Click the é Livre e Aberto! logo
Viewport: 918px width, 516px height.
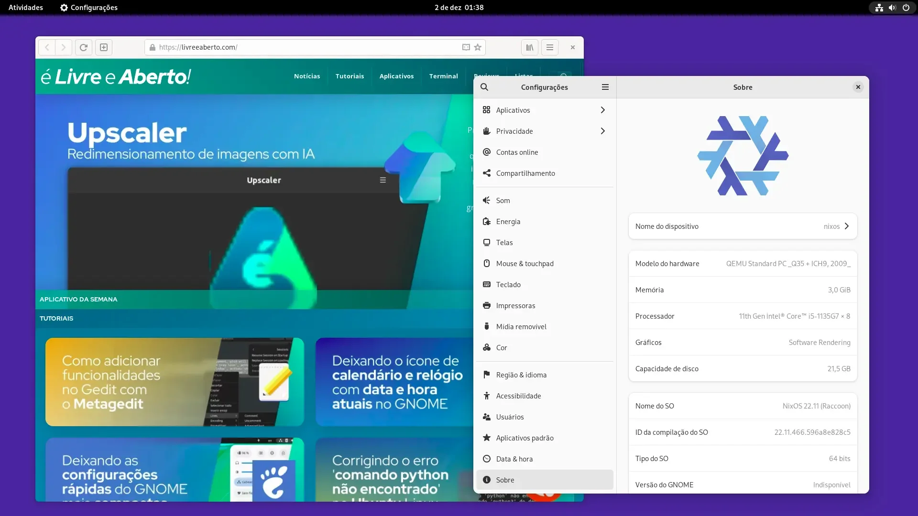click(x=116, y=76)
